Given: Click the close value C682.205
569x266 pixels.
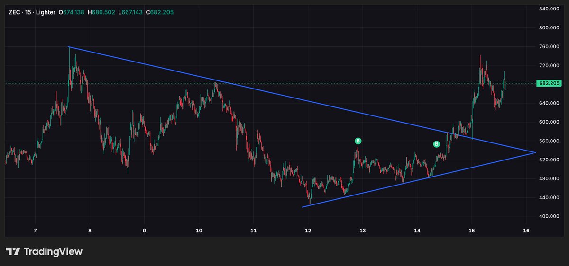Looking at the screenshot, I should point(159,12).
